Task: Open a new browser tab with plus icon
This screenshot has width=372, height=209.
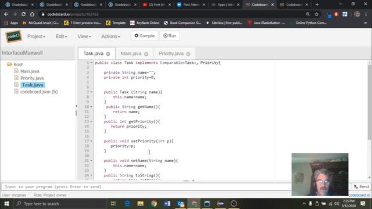Action: pyautogui.click(x=317, y=5)
